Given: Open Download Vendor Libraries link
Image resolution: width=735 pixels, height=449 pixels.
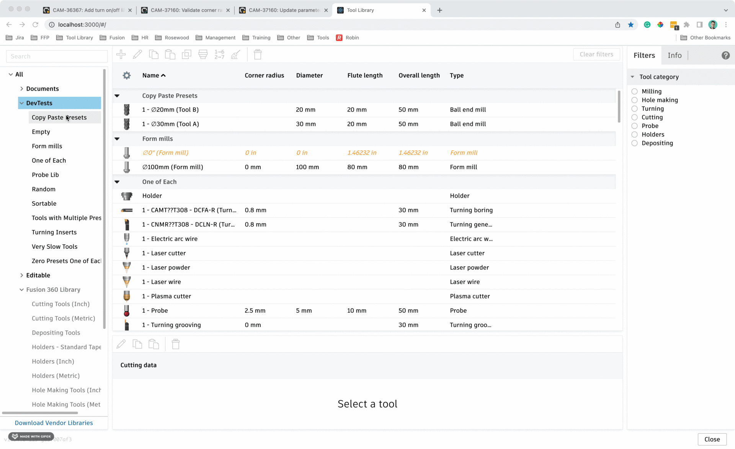Looking at the screenshot, I should (x=54, y=423).
